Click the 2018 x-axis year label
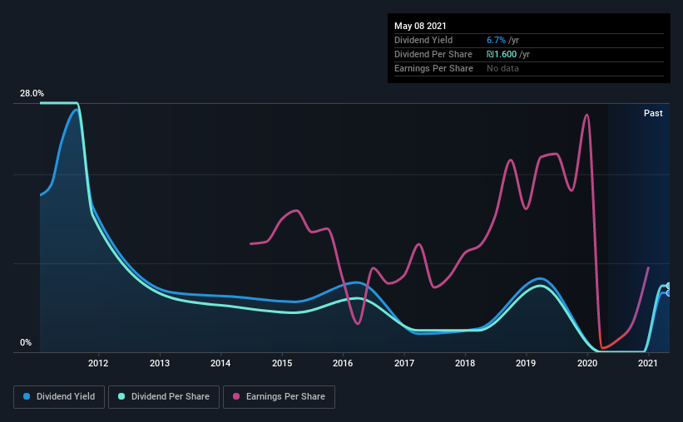This screenshot has width=683, height=422. [465, 363]
